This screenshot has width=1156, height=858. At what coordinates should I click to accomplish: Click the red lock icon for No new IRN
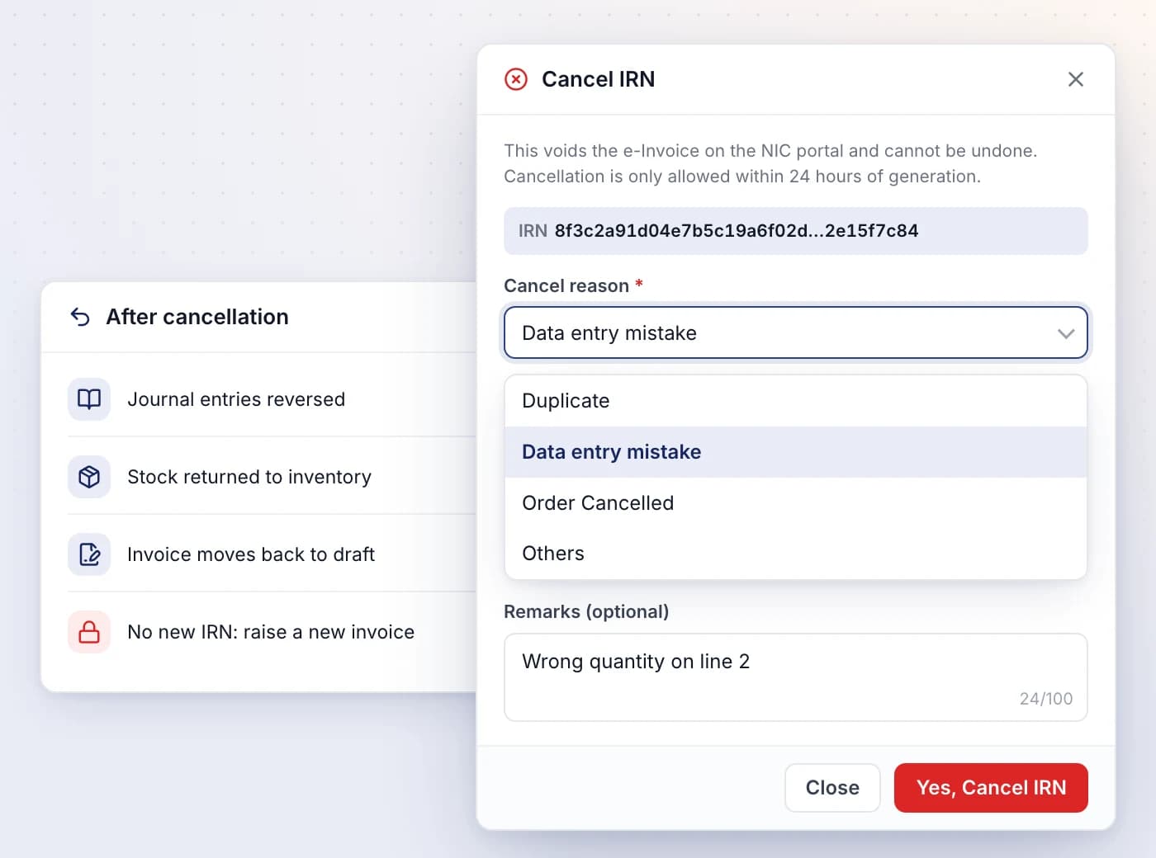(x=89, y=632)
